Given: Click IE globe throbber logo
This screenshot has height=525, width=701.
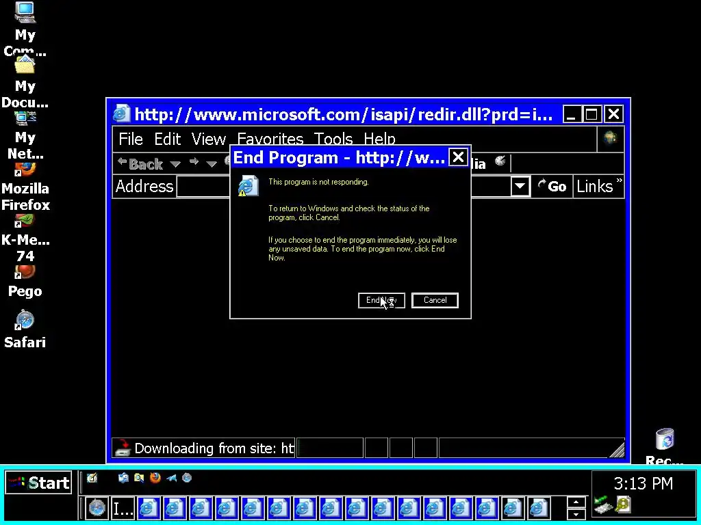Looking at the screenshot, I should point(610,138).
